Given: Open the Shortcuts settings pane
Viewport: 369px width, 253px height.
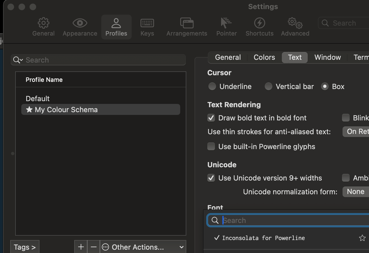Looking at the screenshot, I should pyautogui.click(x=259, y=27).
